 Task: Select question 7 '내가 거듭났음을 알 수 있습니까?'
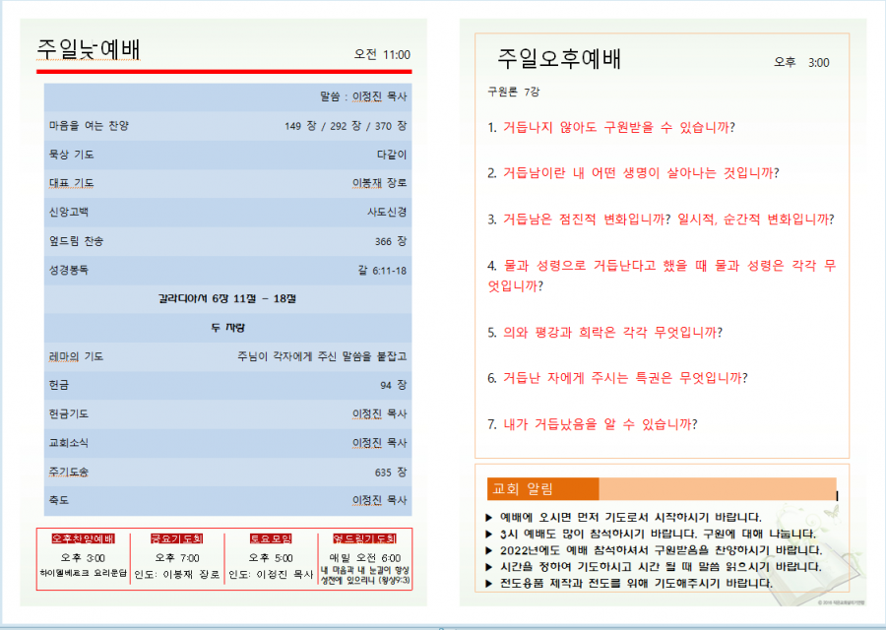[593, 424]
